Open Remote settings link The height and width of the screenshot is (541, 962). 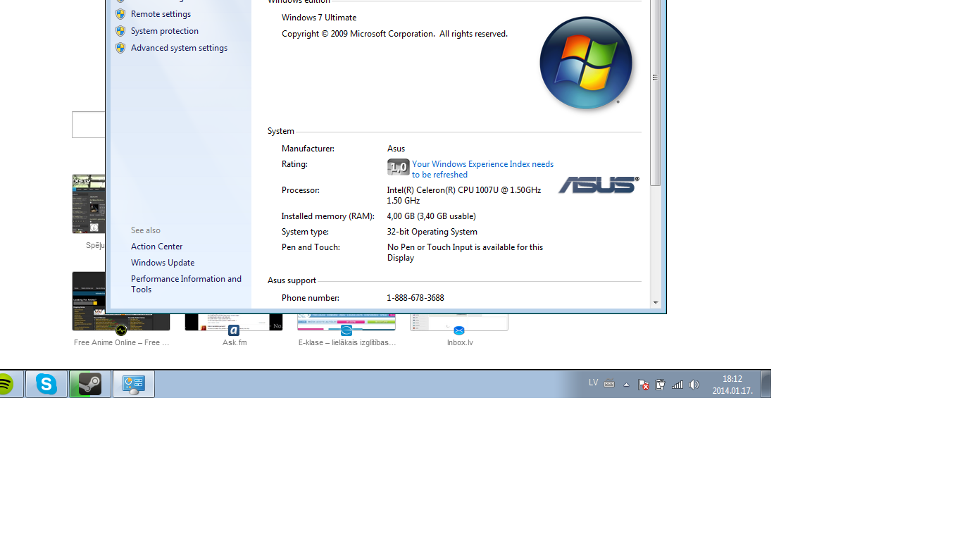tap(161, 14)
